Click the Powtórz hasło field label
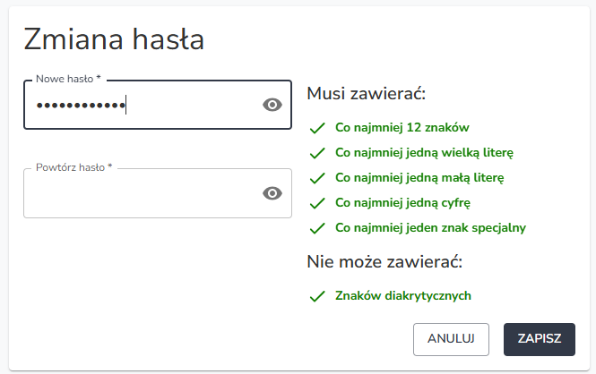This screenshot has height=374, width=596. point(74,167)
